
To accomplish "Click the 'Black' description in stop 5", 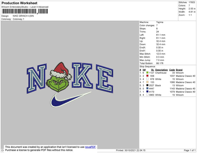I will click(158, 85).
